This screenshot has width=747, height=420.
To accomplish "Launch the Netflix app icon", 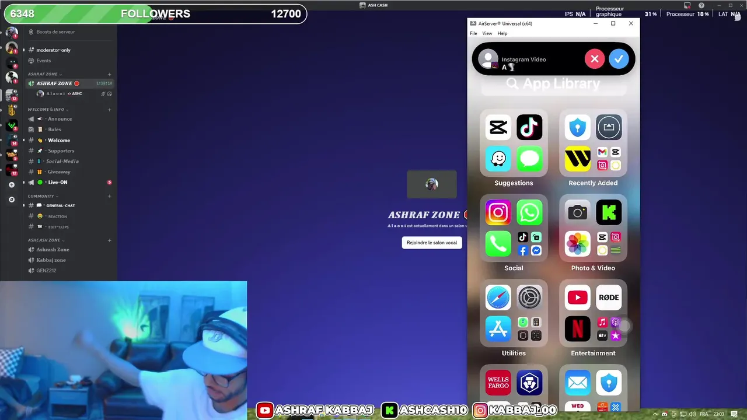I will pos(577,329).
